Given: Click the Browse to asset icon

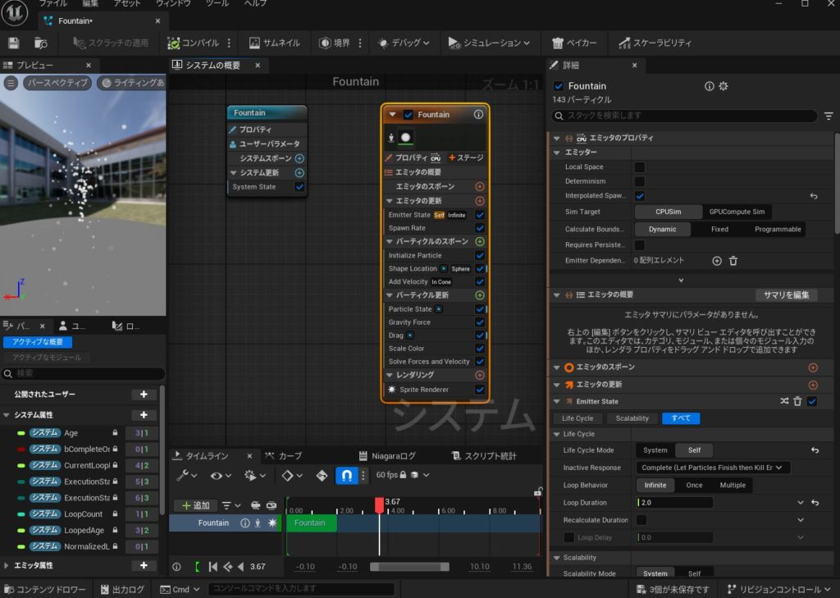Looking at the screenshot, I should [40, 43].
